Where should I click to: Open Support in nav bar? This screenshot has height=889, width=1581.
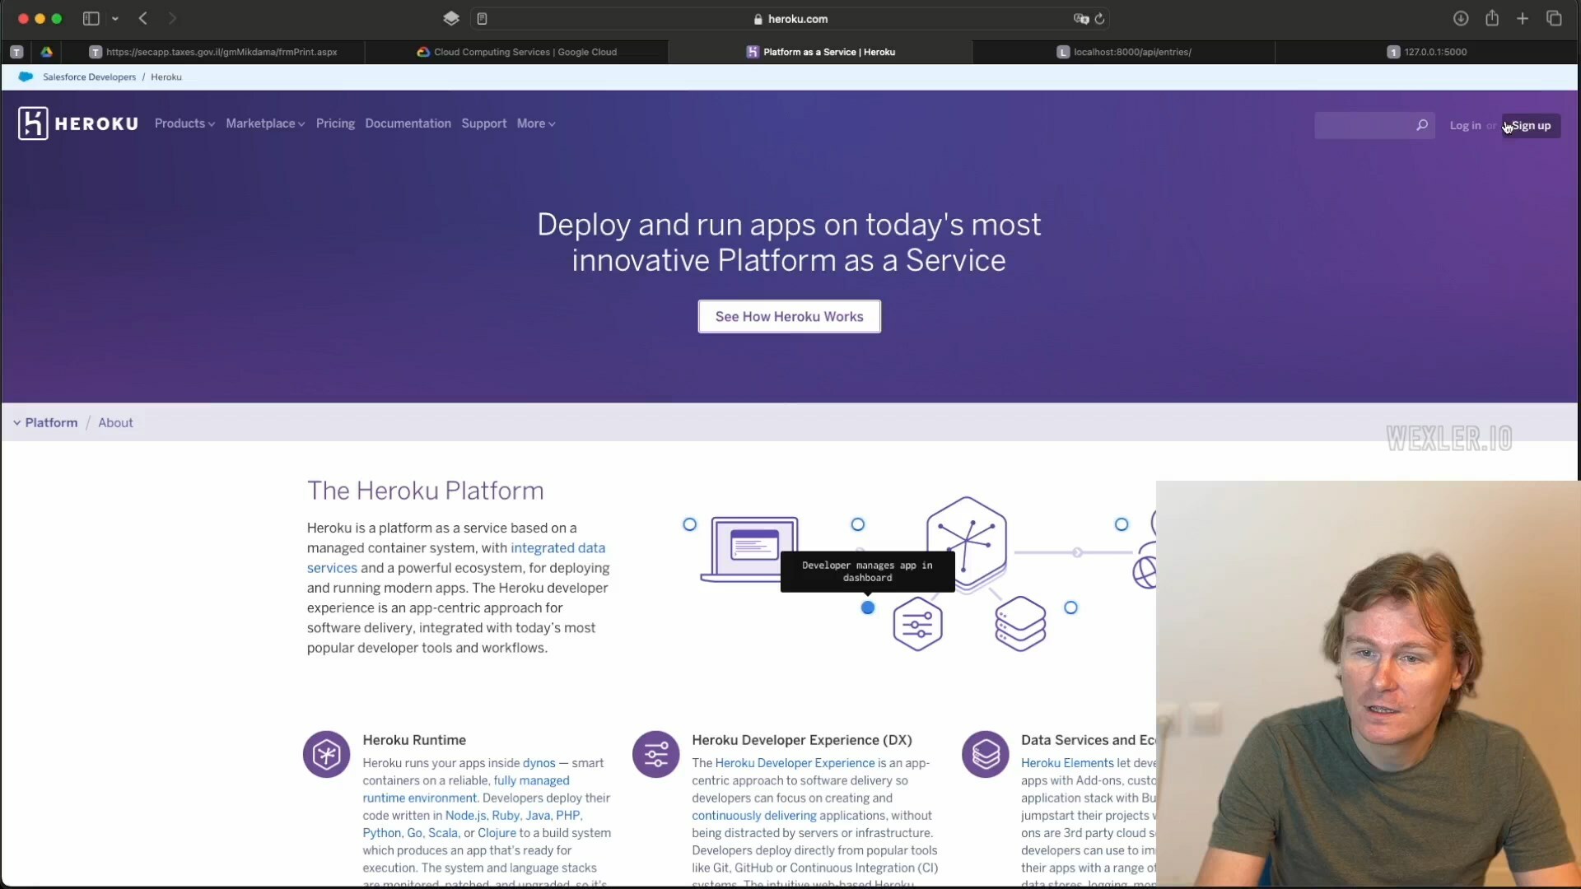click(484, 123)
